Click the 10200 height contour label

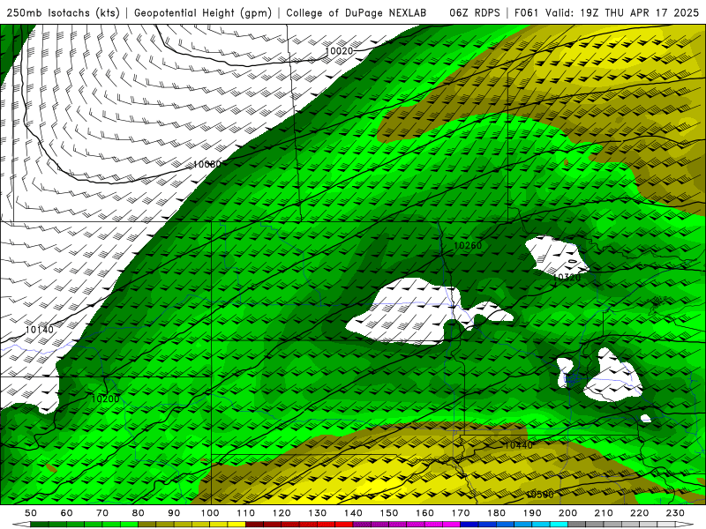point(105,399)
